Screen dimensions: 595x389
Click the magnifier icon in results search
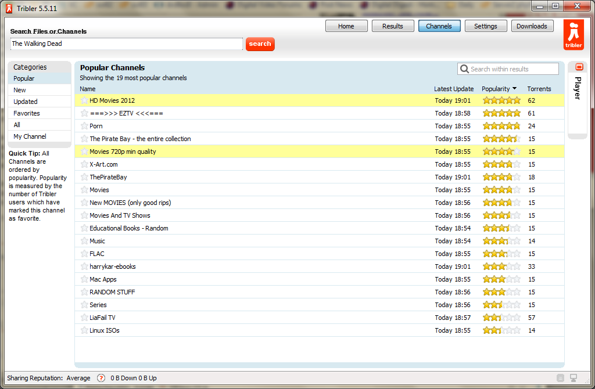[464, 69]
